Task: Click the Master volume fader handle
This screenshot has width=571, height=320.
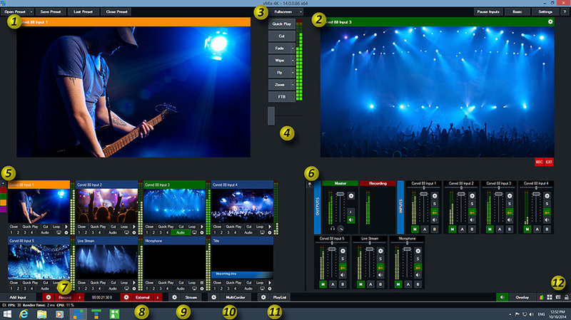Action: pyautogui.click(x=341, y=194)
